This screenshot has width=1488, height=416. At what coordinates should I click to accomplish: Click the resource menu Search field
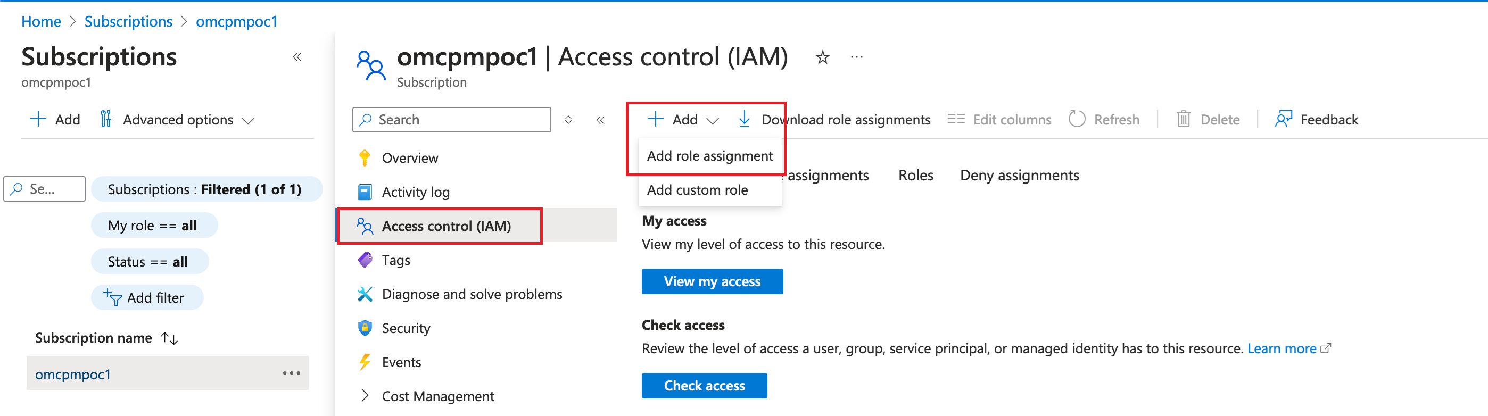(452, 120)
